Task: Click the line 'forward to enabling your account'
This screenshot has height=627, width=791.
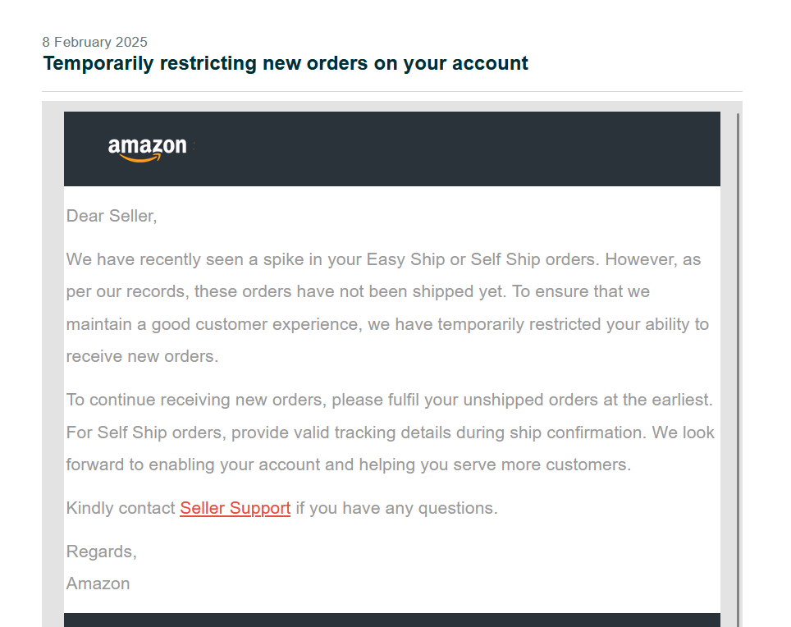Action: 348,465
